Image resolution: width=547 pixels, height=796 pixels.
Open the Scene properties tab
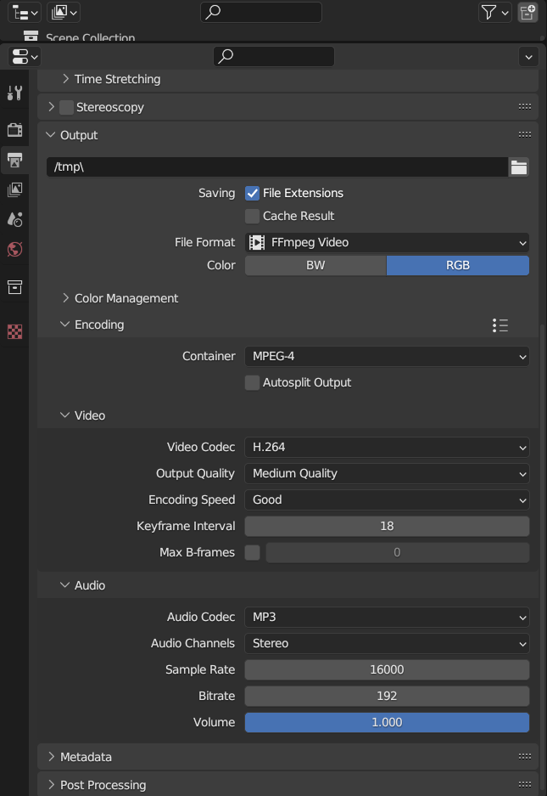(x=14, y=219)
